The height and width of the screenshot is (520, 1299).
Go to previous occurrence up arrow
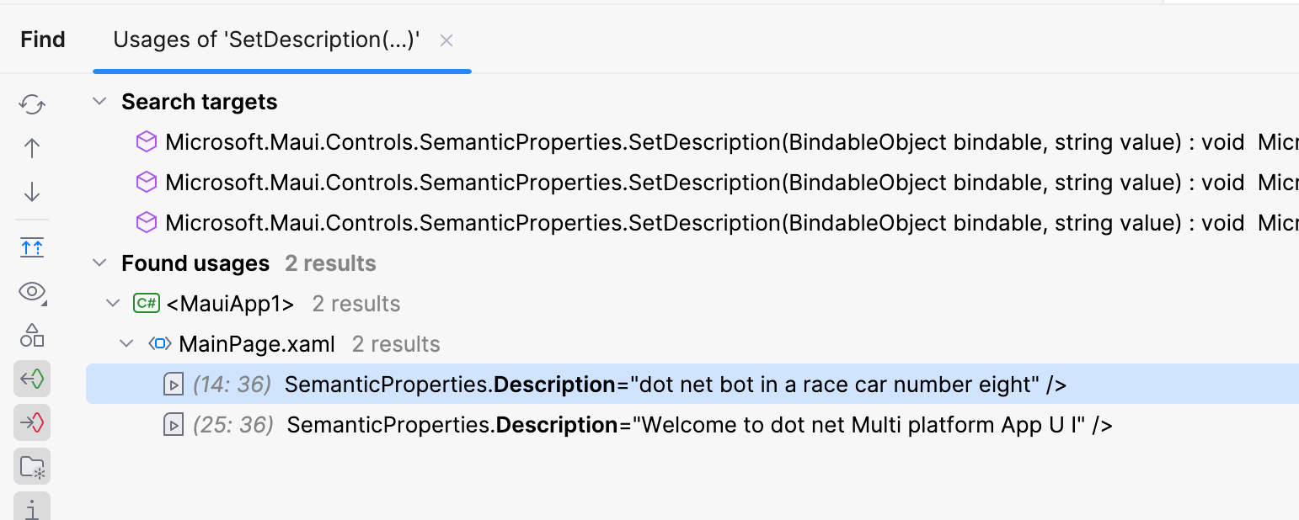[32, 148]
